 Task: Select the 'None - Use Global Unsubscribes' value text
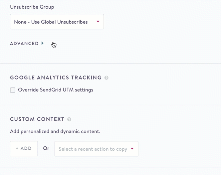tap(51, 22)
